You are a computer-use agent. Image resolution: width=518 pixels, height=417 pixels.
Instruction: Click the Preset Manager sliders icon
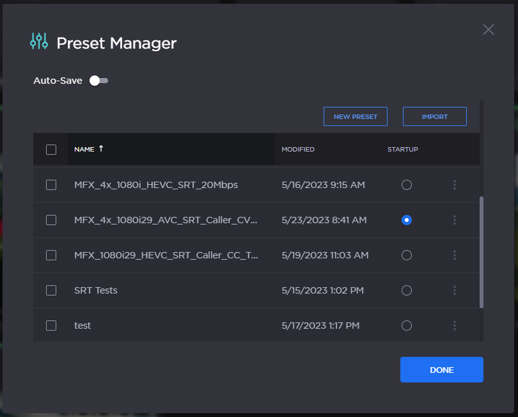pos(38,40)
